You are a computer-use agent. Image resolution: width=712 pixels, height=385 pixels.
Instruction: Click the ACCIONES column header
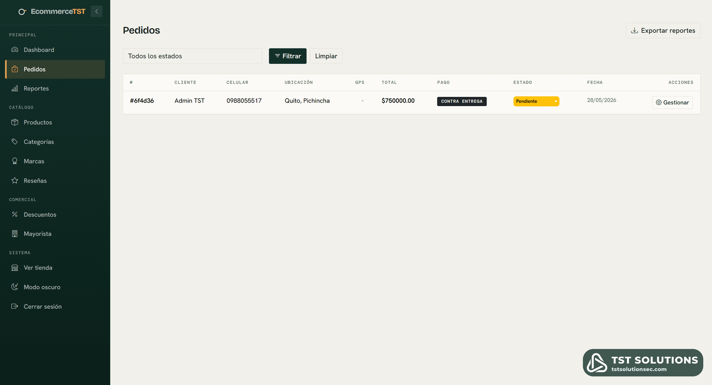click(x=681, y=83)
